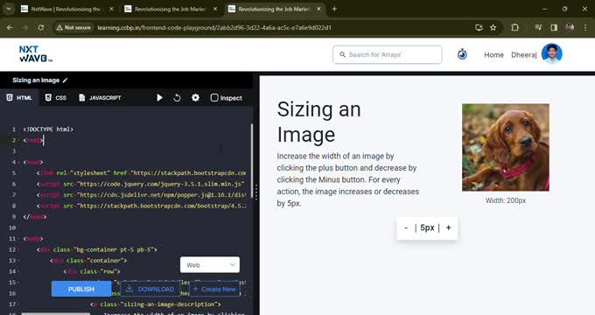Screen dimensions: 595x315
Task: Collapse the container div on line 13
Action: (18, 261)
